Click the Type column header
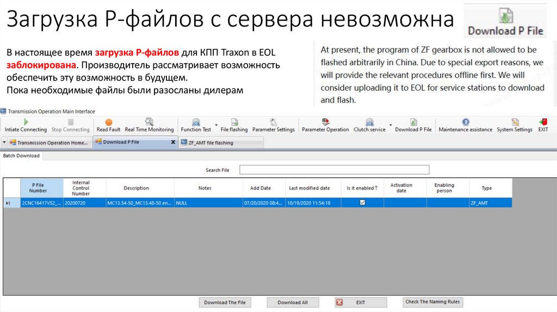This screenshot has height=312, width=557. click(490, 188)
